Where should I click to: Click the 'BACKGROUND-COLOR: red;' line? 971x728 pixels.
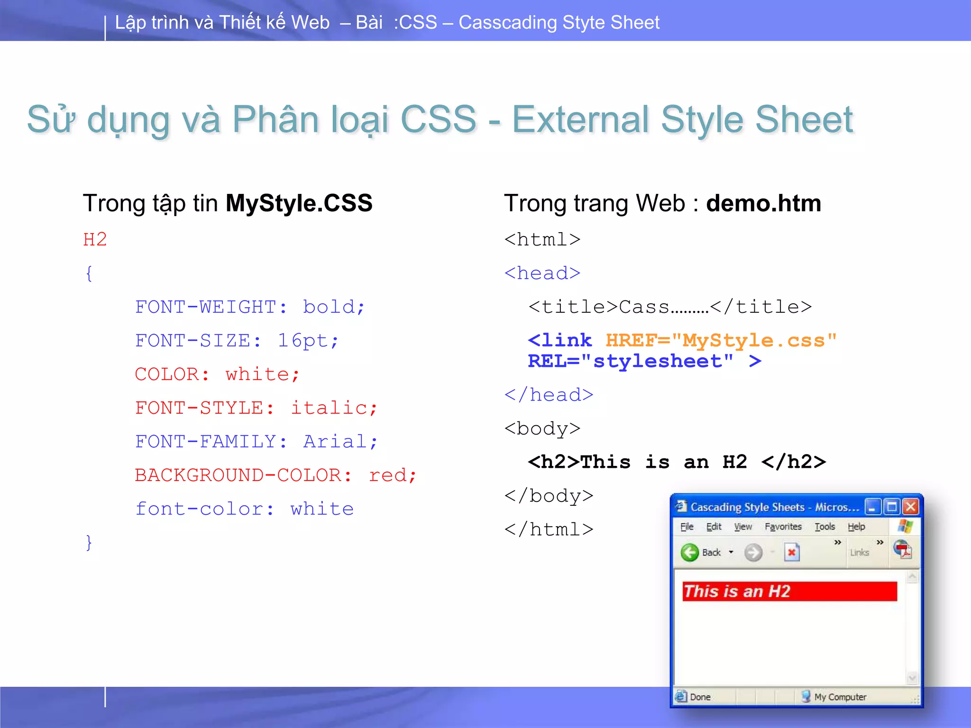coord(275,475)
